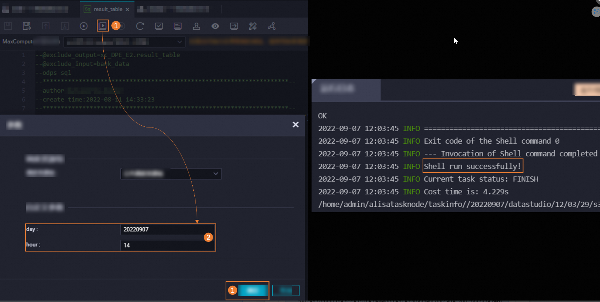Screen dimensions: 600x302
Task: Click the person toolbar icon
Action: click(196, 26)
